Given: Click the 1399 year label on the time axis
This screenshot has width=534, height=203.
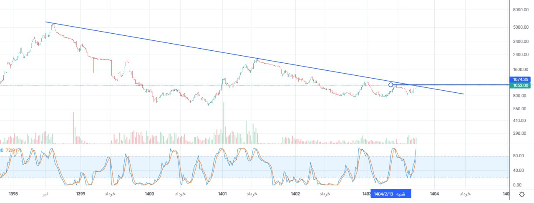Looking at the screenshot, I should pos(81,194).
